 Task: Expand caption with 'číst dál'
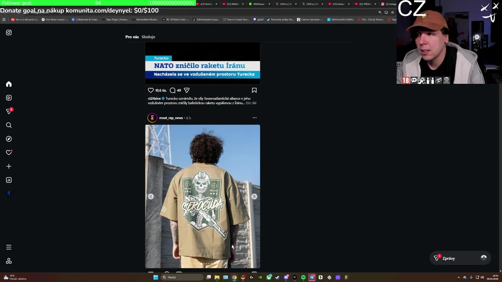click(251, 103)
